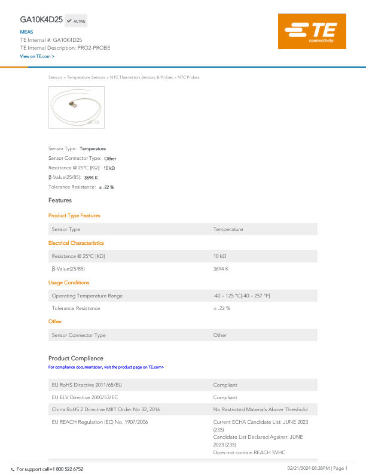Click the page timestamp '02/21/2024 08:38PM'
Viewport: 366px width, 474px height.
click(309, 468)
